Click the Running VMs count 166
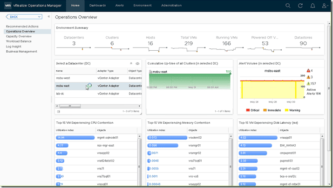 tap(227, 43)
